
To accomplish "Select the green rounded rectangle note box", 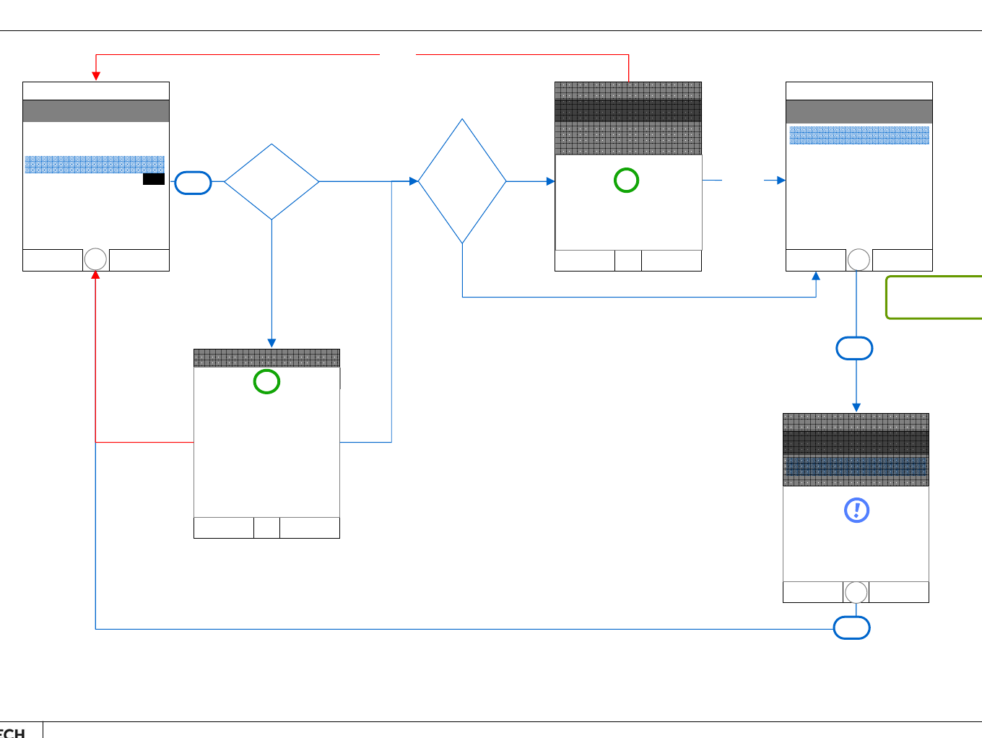I will point(934,297).
